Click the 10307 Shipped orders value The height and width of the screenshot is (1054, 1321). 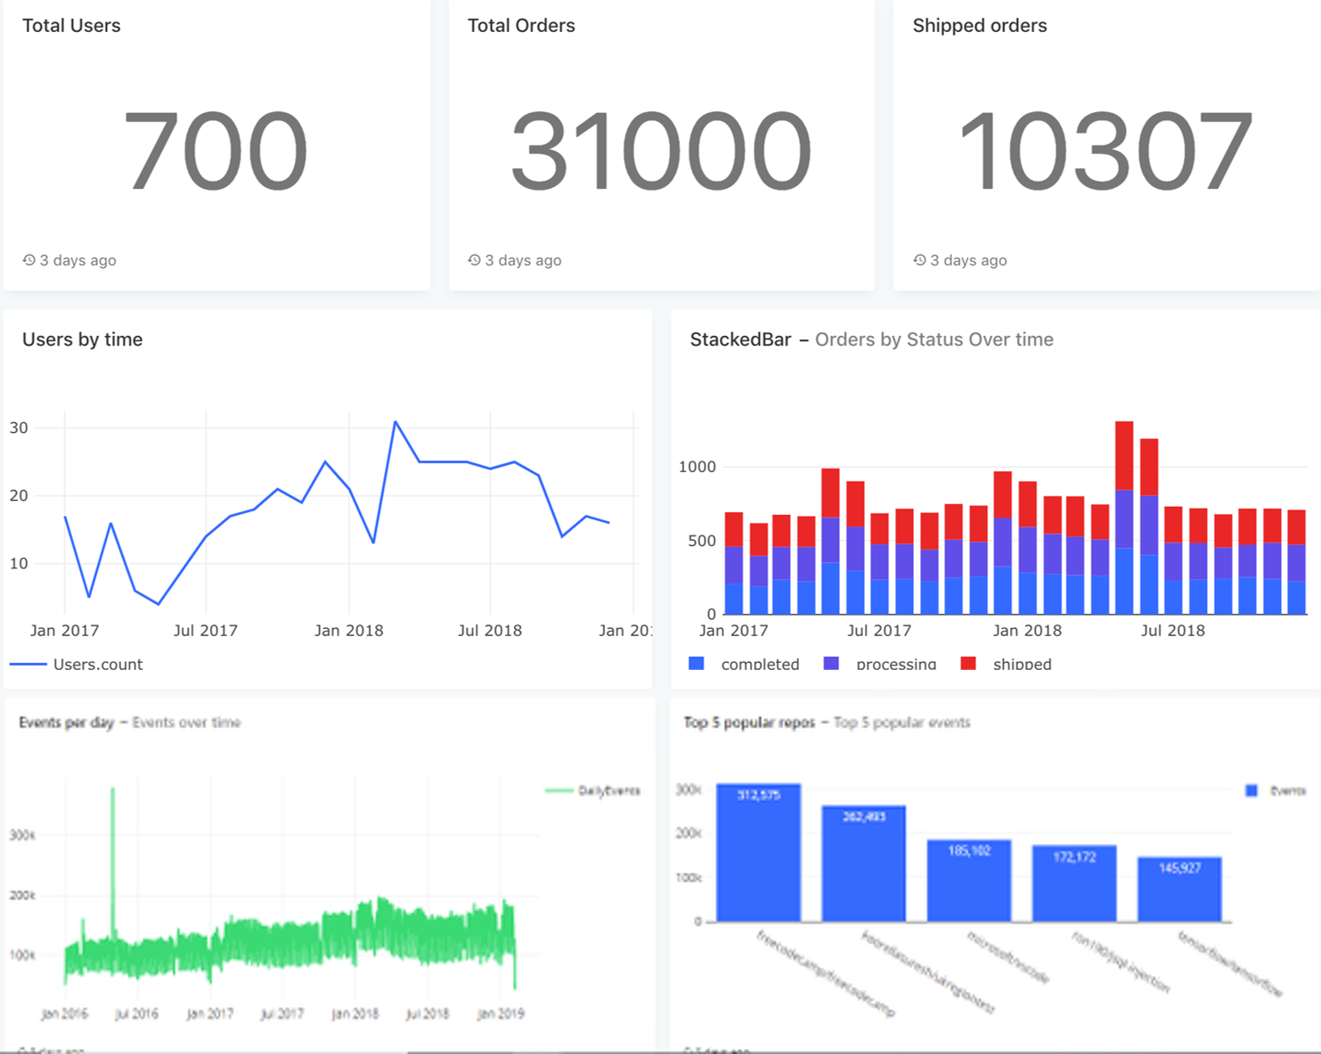coord(1105,151)
